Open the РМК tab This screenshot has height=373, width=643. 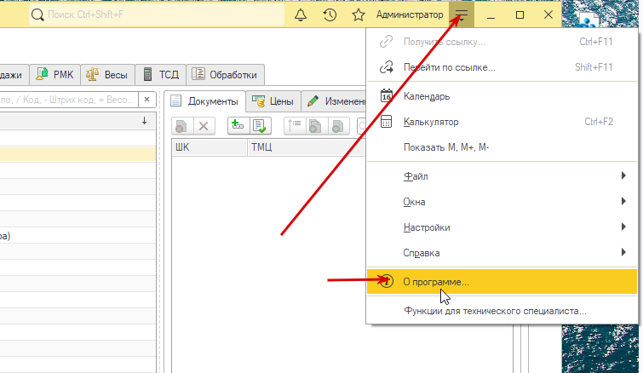pyautogui.click(x=55, y=75)
